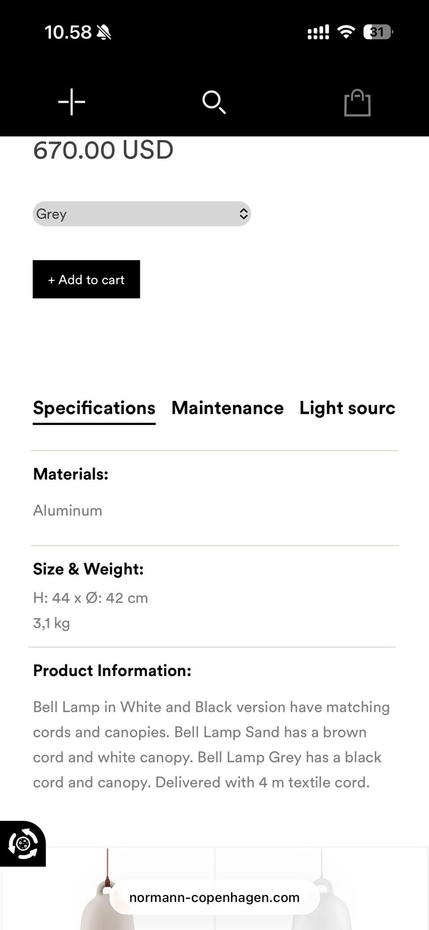The height and width of the screenshot is (930, 429).
Task: Click the Add to cart button
Action: coord(86,279)
